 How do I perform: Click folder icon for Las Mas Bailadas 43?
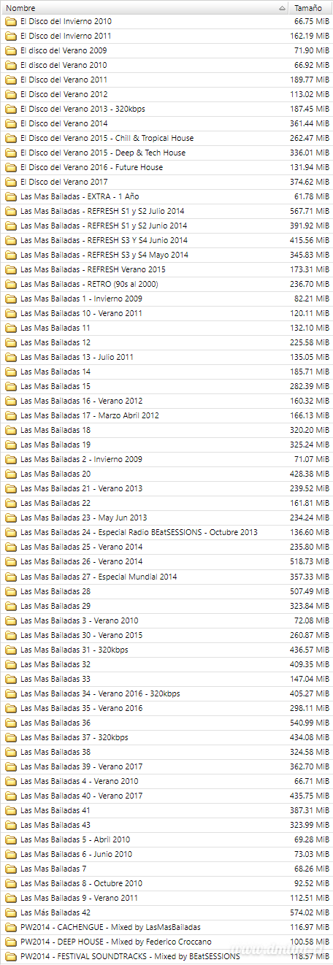tap(10, 825)
